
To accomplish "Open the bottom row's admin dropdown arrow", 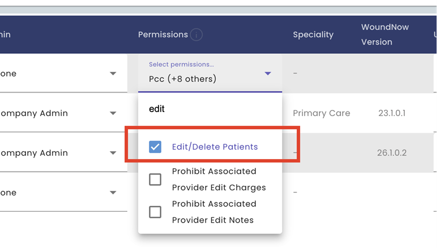I will 113,193.
